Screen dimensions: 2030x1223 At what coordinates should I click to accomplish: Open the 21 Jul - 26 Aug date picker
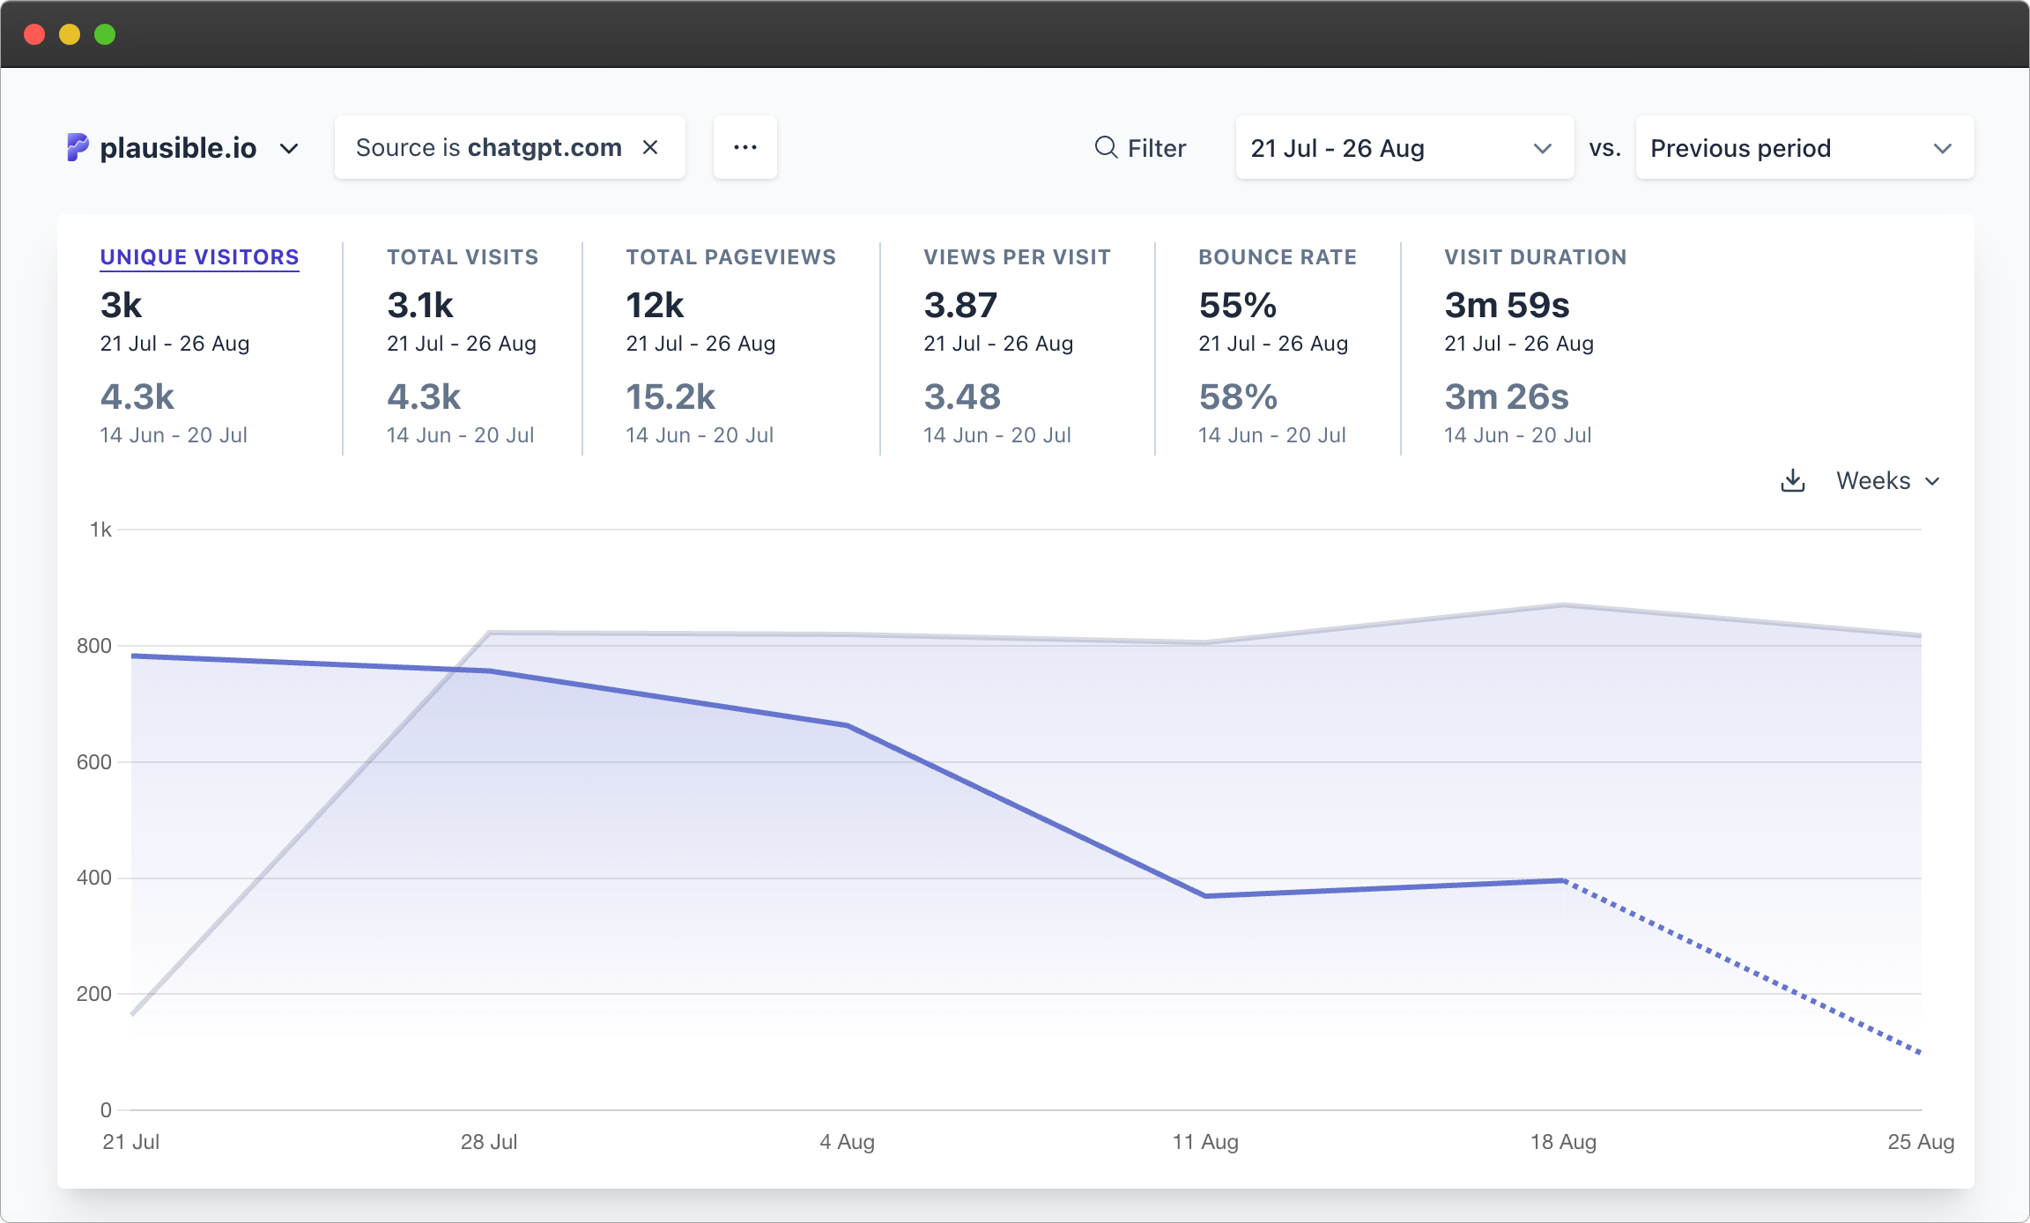point(1404,147)
